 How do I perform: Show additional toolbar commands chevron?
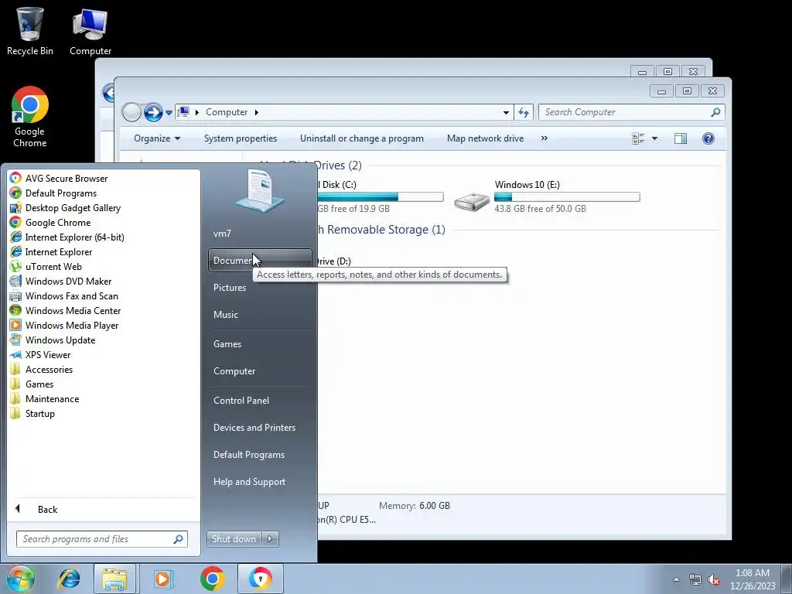pyautogui.click(x=544, y=138)
